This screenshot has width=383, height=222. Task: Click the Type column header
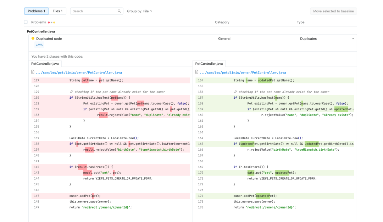click(x=300, y=22)
